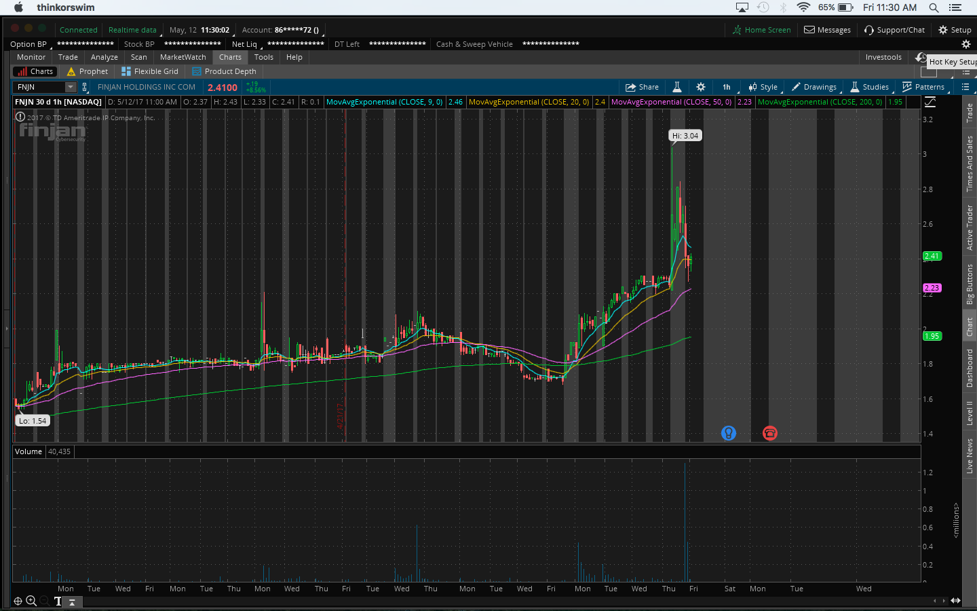Click the Share button
Screen dimensions: 977x611
pos(642,87)
